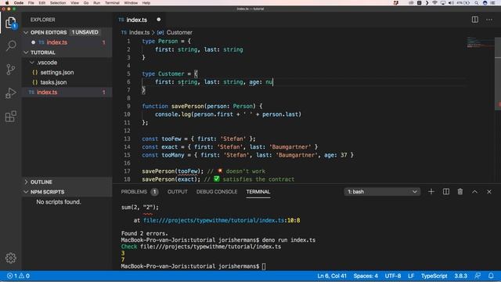Change language mode via TypeScript status item

(434, 276)
